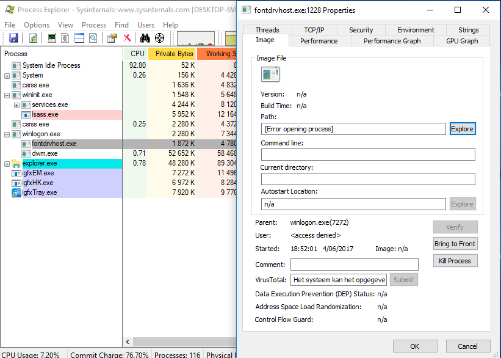This screenshot has width=501, height=358.
Task: Click the red X Kill Process toolbar icon
Action: pos(127,38)
